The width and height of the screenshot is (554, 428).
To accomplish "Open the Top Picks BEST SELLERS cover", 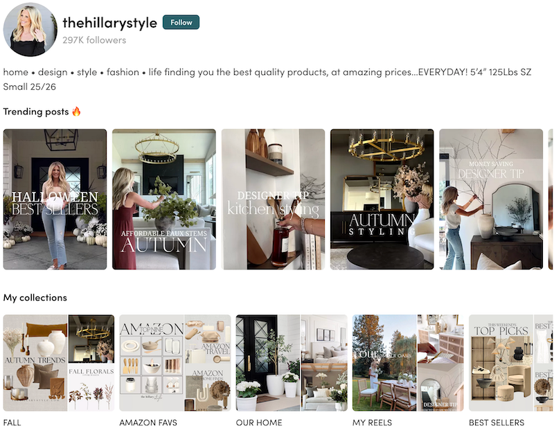I will (x=511, y=363).
